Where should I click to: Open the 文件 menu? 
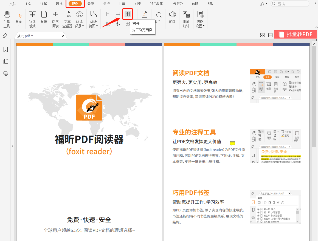coord(13,4)
